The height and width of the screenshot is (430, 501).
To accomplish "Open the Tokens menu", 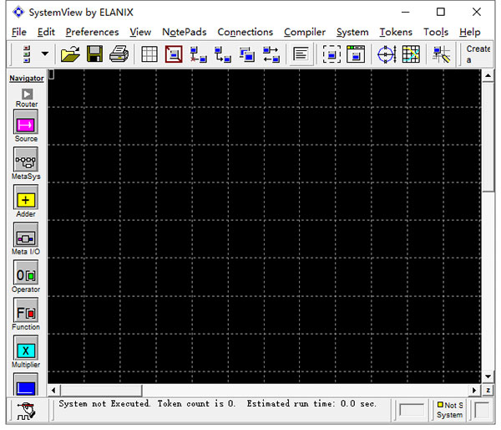I will pos(395,32).
